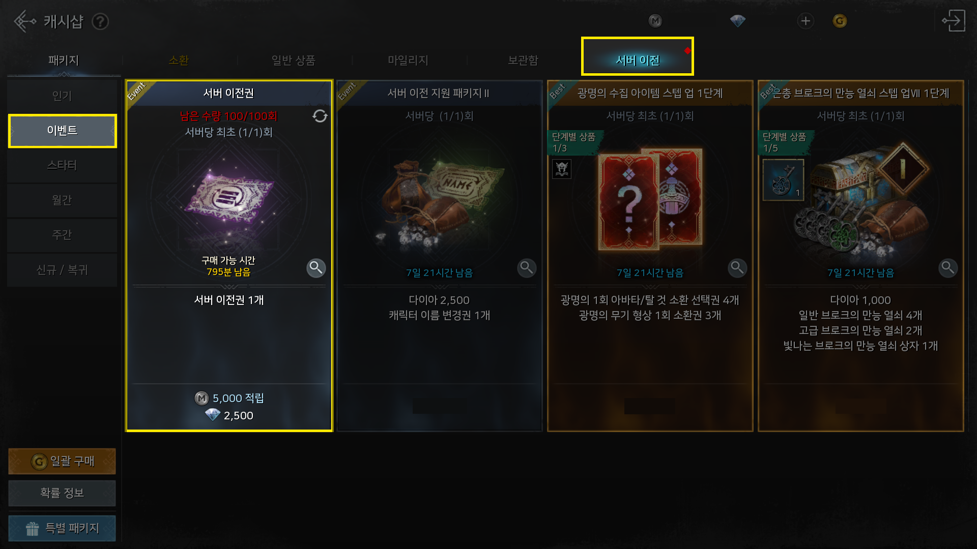This screenshot has height=549, width=977.
Task: Click the 확률 정보 button
Action: click(x=62, y=493)
